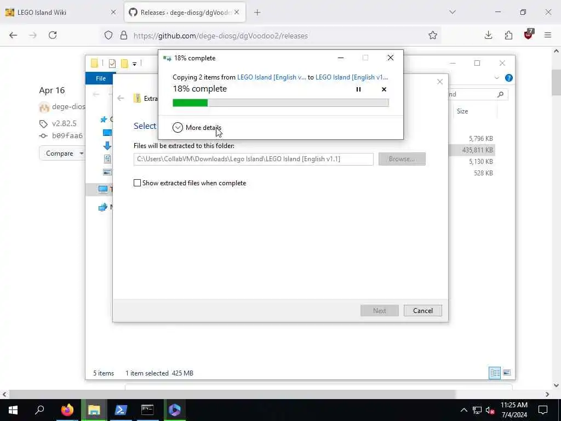The image size is (561, 421).
Task: Open Firefox downloads panel
Action: 488,35
